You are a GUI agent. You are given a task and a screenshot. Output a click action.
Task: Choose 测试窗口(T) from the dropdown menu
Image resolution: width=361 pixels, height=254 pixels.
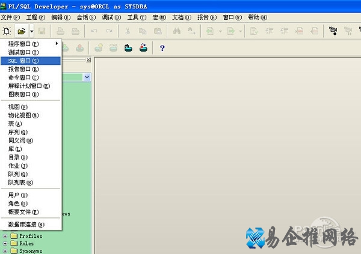coord(31,52)
